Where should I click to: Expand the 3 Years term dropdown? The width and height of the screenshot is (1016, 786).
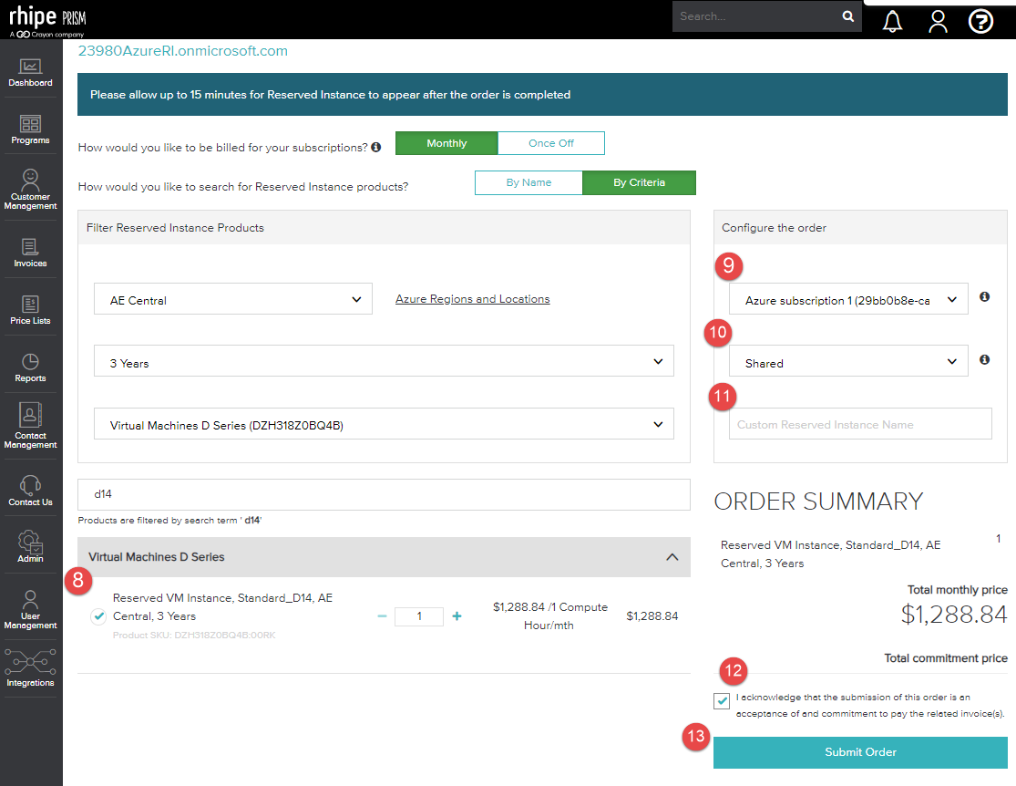[384, 361]
